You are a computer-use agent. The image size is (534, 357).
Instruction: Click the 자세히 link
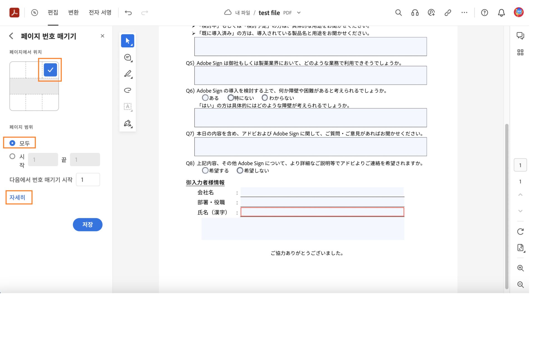(x=17, y=197)
